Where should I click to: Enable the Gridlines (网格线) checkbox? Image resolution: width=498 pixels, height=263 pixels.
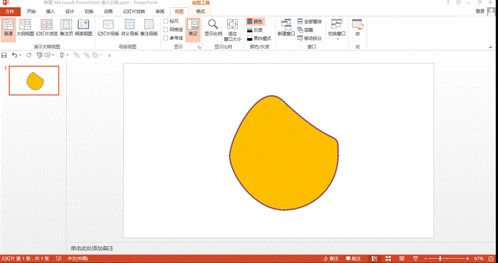[166, 30]
